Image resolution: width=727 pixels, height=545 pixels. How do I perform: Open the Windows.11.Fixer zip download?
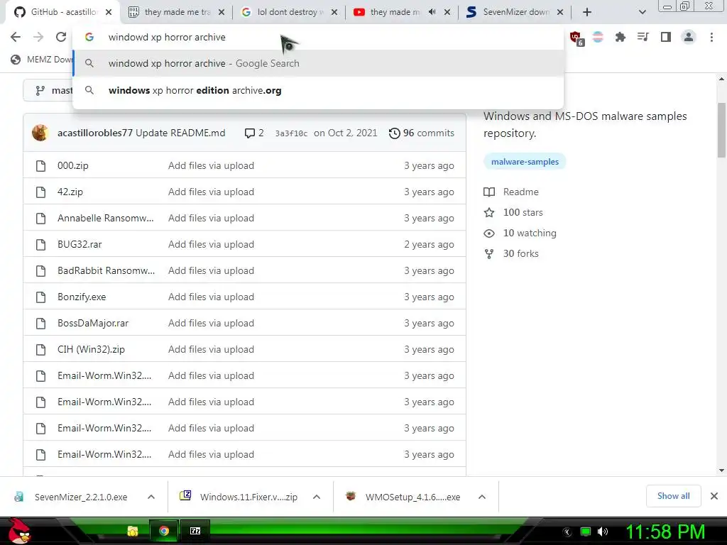point(240,497)
